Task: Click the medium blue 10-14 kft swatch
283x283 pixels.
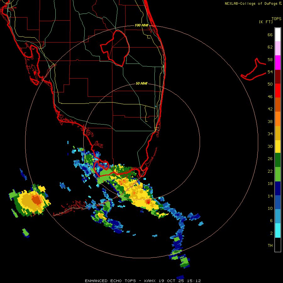Action: (278, 202)
